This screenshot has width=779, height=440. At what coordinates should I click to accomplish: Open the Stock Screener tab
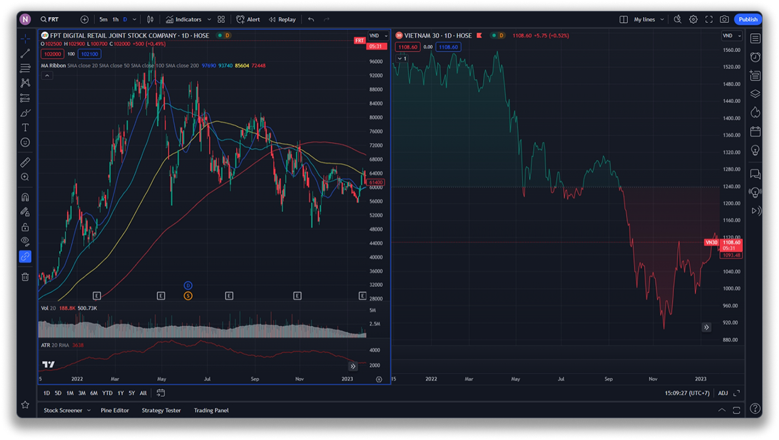[x=63, y=410]
